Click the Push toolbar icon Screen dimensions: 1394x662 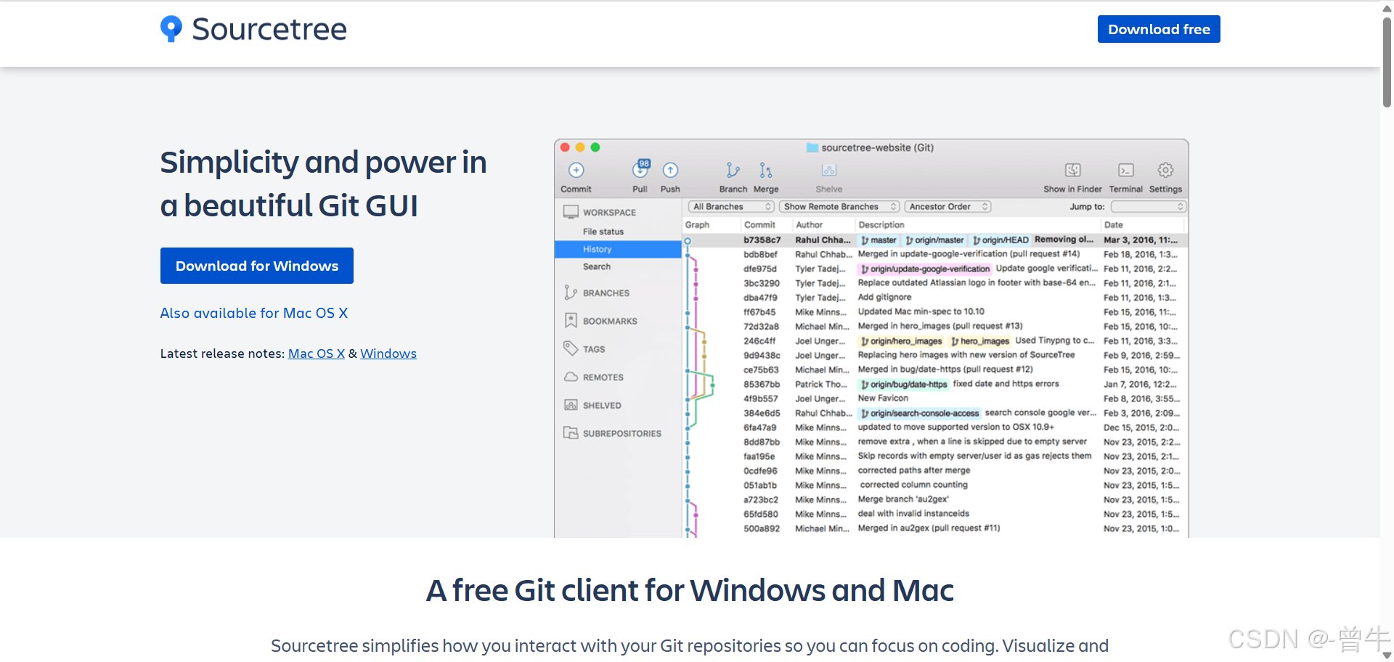[x=670, y=171]
